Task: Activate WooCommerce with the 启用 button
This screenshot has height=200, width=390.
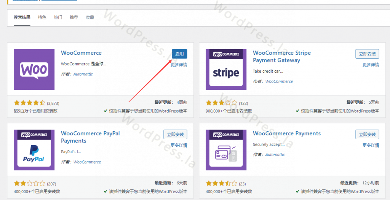Action: (x=179, y=54)
